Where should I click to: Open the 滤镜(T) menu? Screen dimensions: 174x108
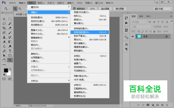point(70,3)
